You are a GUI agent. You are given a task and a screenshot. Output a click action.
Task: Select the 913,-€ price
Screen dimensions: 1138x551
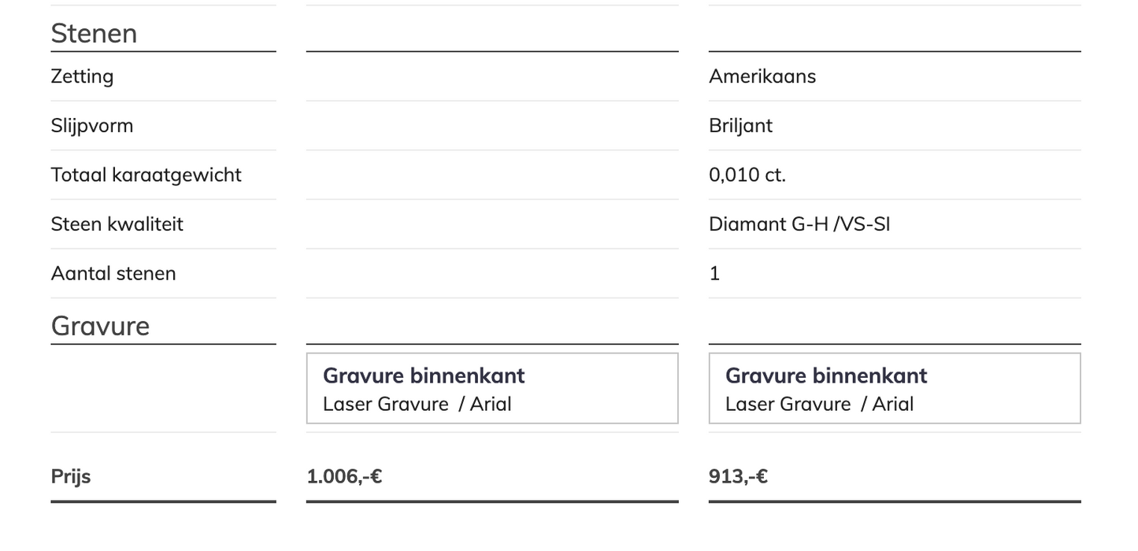(x=738, y=476)
